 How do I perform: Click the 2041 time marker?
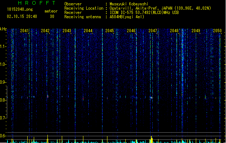[24, 31]
